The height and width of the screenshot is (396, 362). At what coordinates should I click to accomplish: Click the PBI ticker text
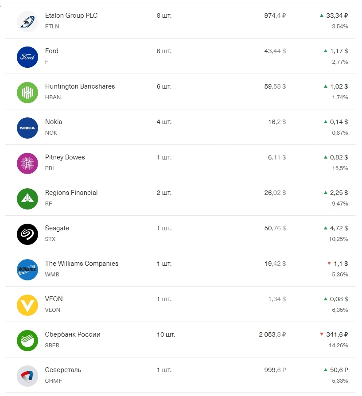point(49,168)
